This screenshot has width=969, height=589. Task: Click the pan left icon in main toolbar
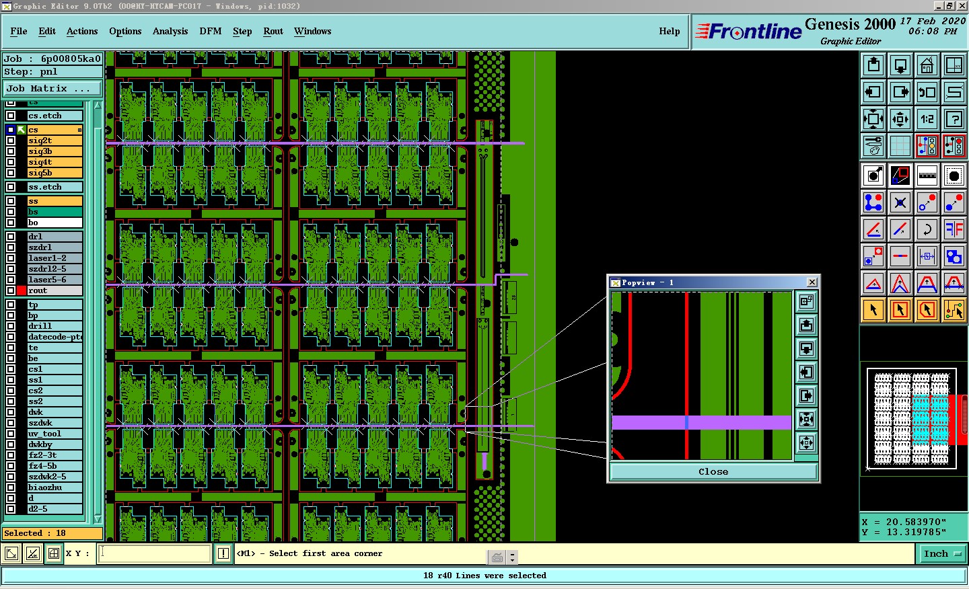click(x=873, y=92)
